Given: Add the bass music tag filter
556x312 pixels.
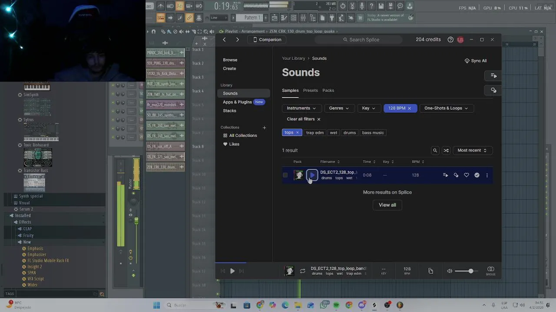Looking at the screenshot, I should (373, 133).
